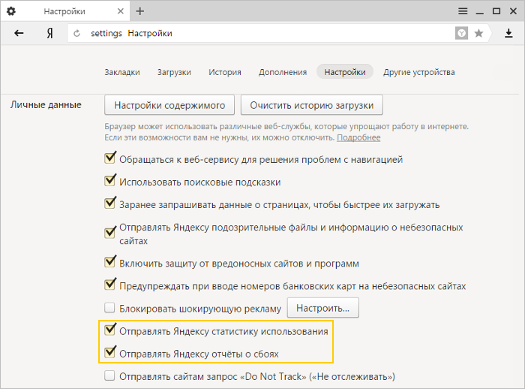Uncheck 'Отправлять Яндексу отчёты о сбоях'
Screen dimensions: 525x389
tap(110, 352)
